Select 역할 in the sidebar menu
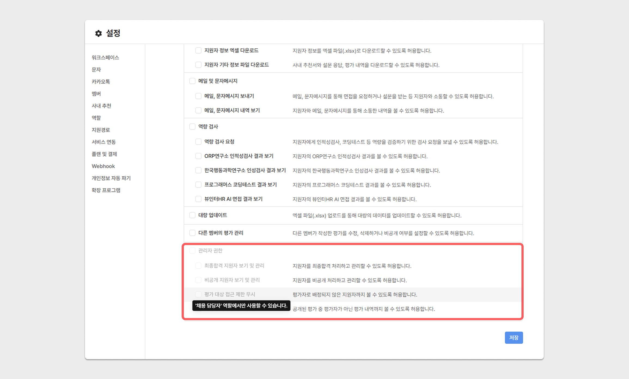 coord(96,118)
